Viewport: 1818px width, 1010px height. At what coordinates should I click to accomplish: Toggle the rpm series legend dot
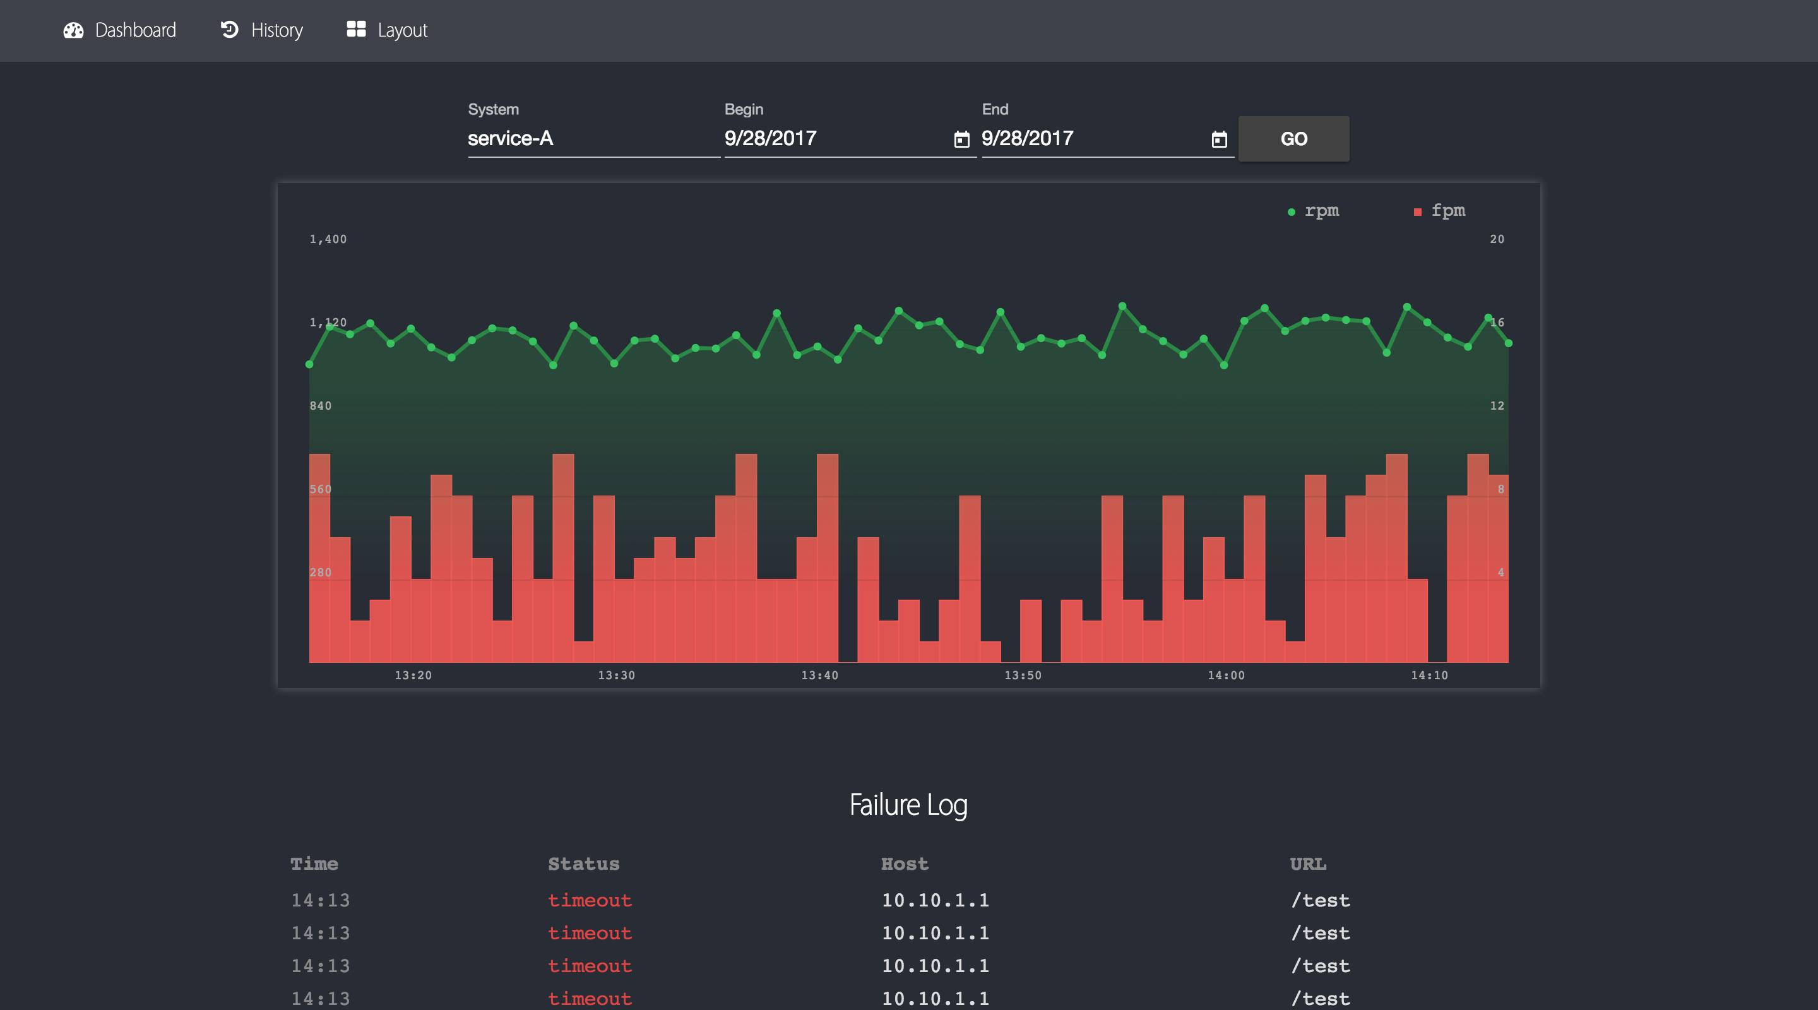tap(1291, 211)
